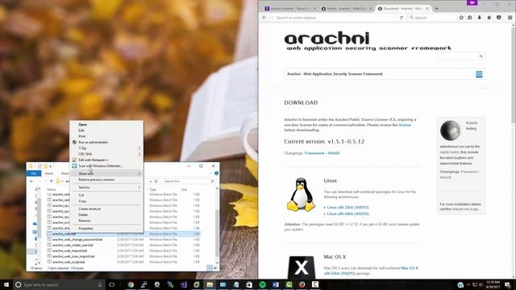Open the Action Center notifications icon
The image size is (516, 290).
(x=508, y=284)
